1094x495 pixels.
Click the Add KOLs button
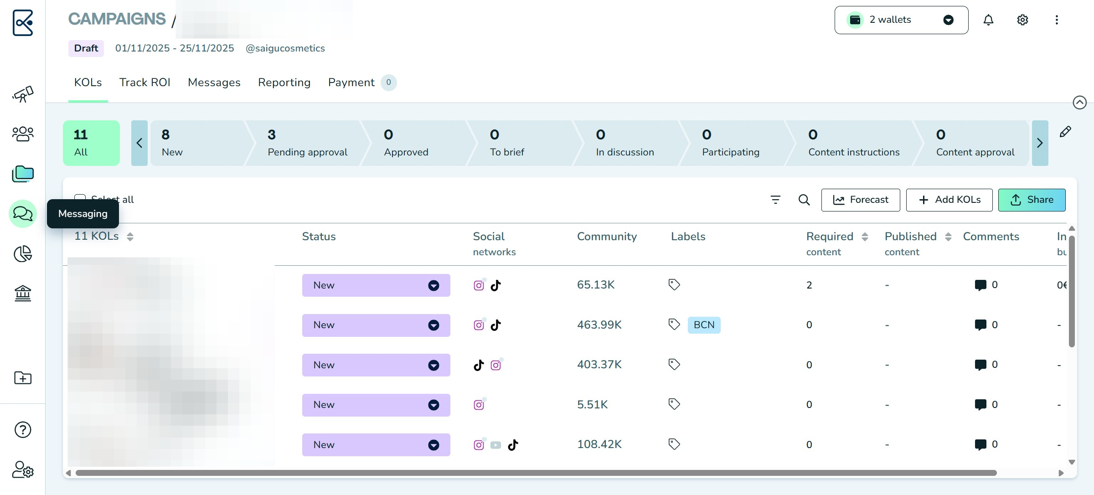point(949,200)
